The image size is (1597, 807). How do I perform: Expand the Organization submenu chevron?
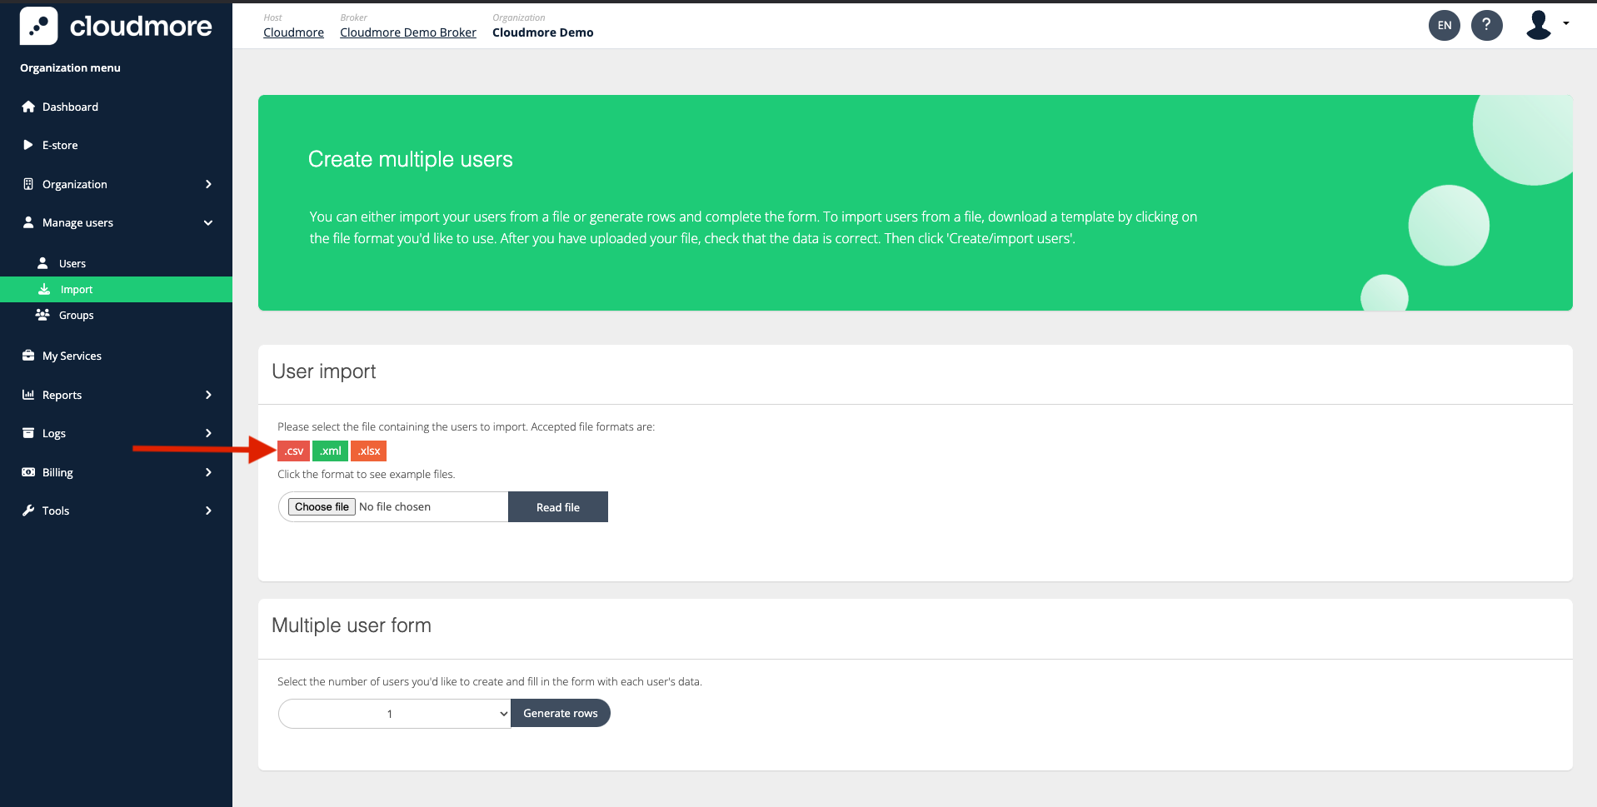pyautogui.click(x=208, y=184)
